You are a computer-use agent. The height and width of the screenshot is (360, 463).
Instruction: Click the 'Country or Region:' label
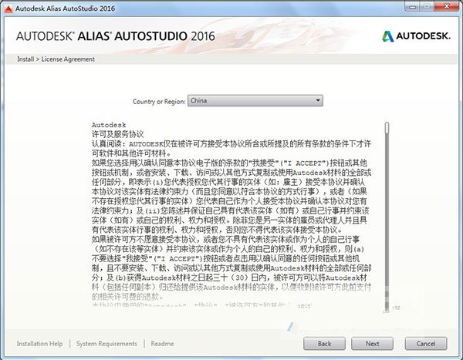coord(159,102)
